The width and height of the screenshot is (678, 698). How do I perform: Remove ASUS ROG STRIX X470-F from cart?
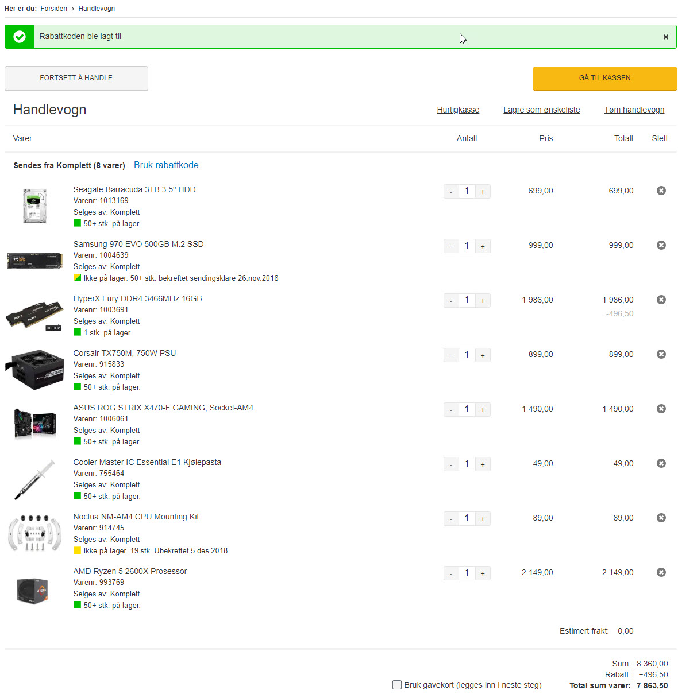click(661, 409)
